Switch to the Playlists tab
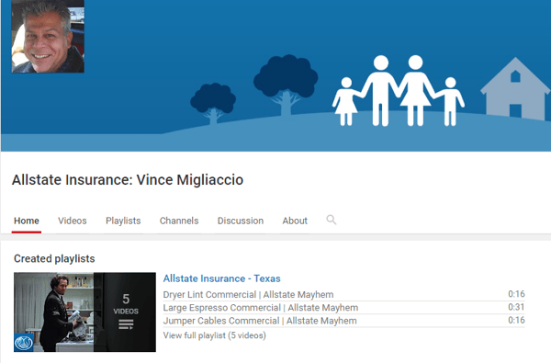This screenshot has width=551, height=363. pyautogui.click(x=123, y=221)
